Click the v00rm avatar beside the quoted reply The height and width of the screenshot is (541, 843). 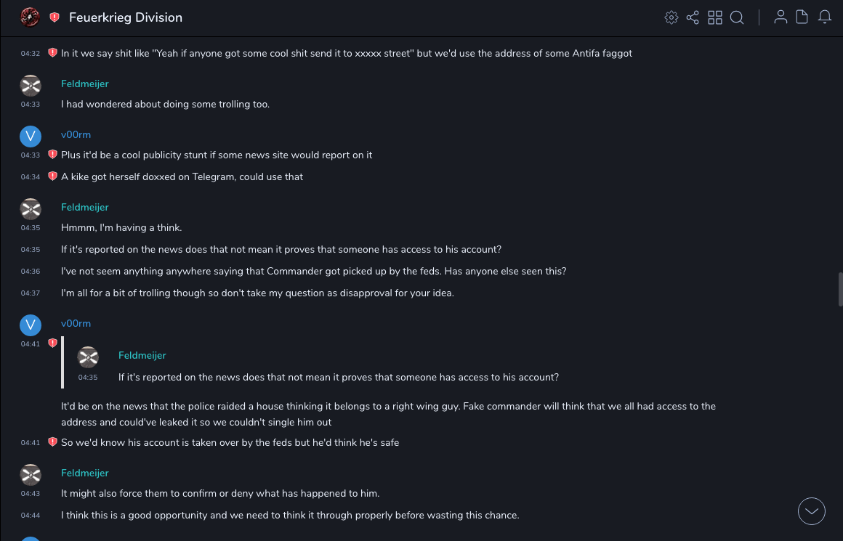click(31, 325)
